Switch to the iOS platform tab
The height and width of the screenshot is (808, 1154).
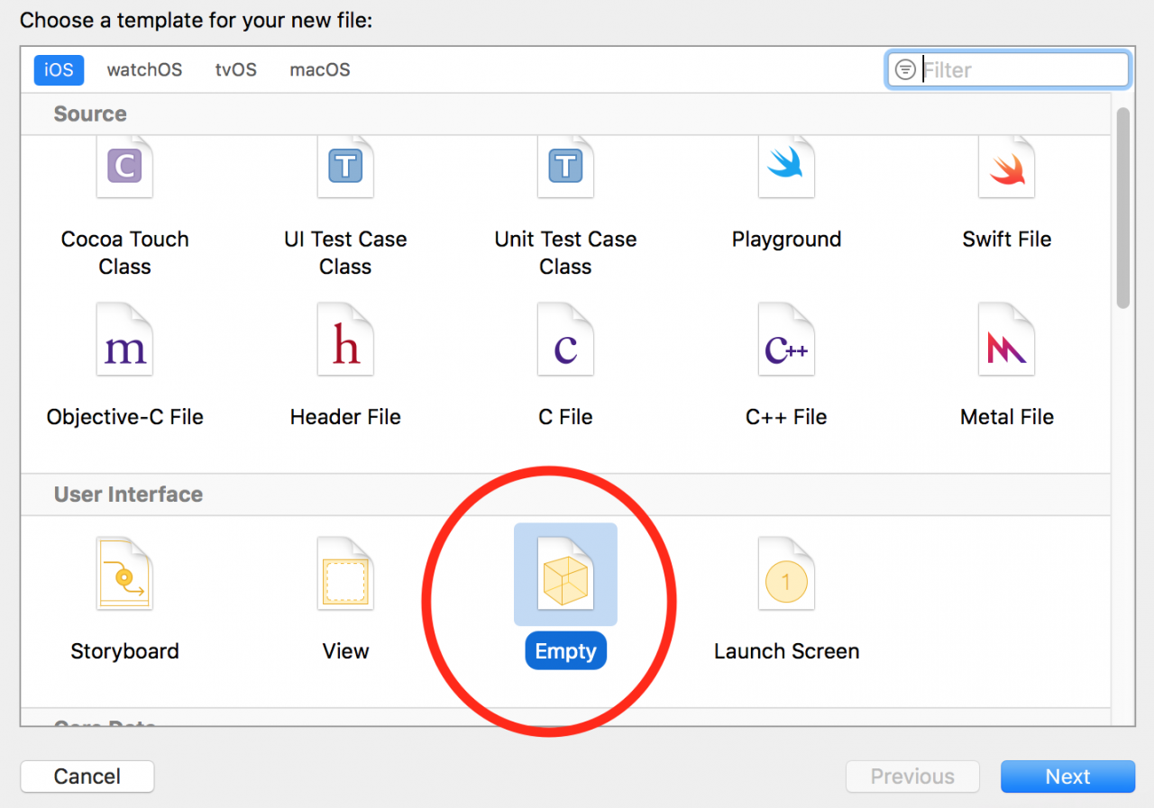(60, 69)
